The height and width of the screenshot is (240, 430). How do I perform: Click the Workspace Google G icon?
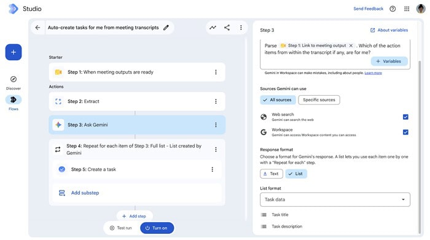264,132
